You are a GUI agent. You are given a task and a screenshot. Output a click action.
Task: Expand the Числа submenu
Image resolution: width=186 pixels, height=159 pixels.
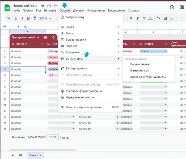click(90, 27)
